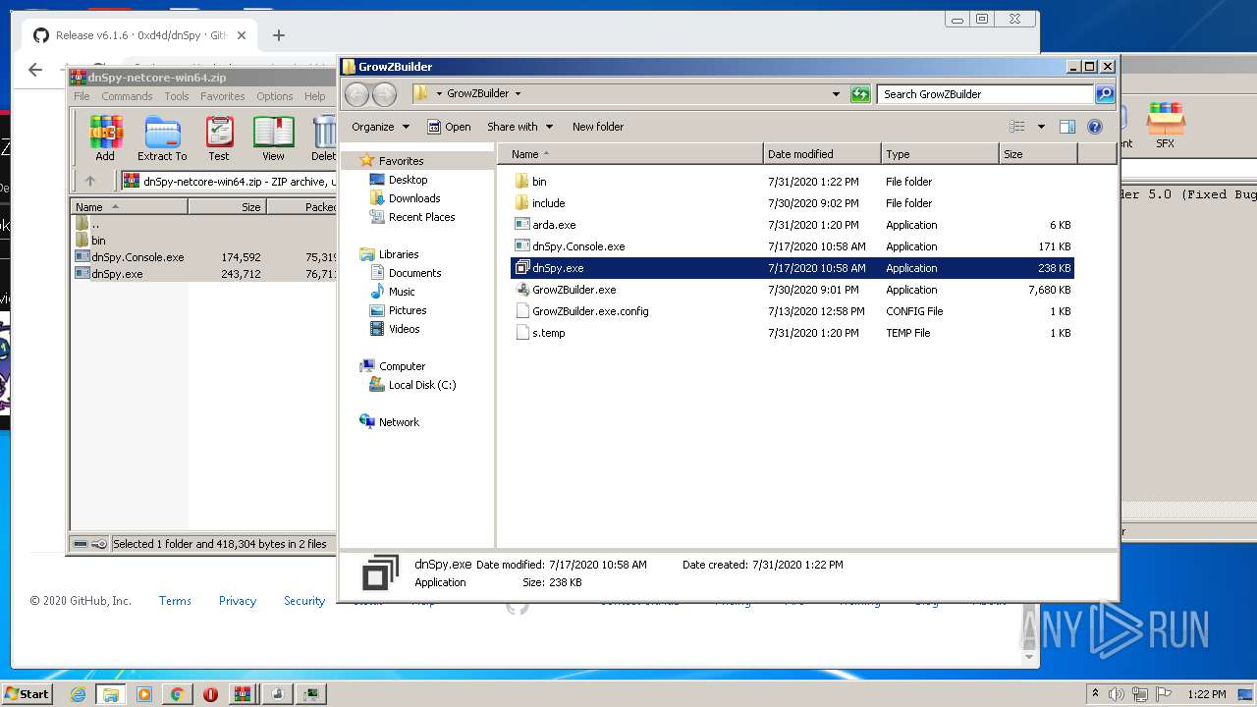Click the Security link on GitHub page
This screenshot has width=1257, height=707.
coord(304,601)
